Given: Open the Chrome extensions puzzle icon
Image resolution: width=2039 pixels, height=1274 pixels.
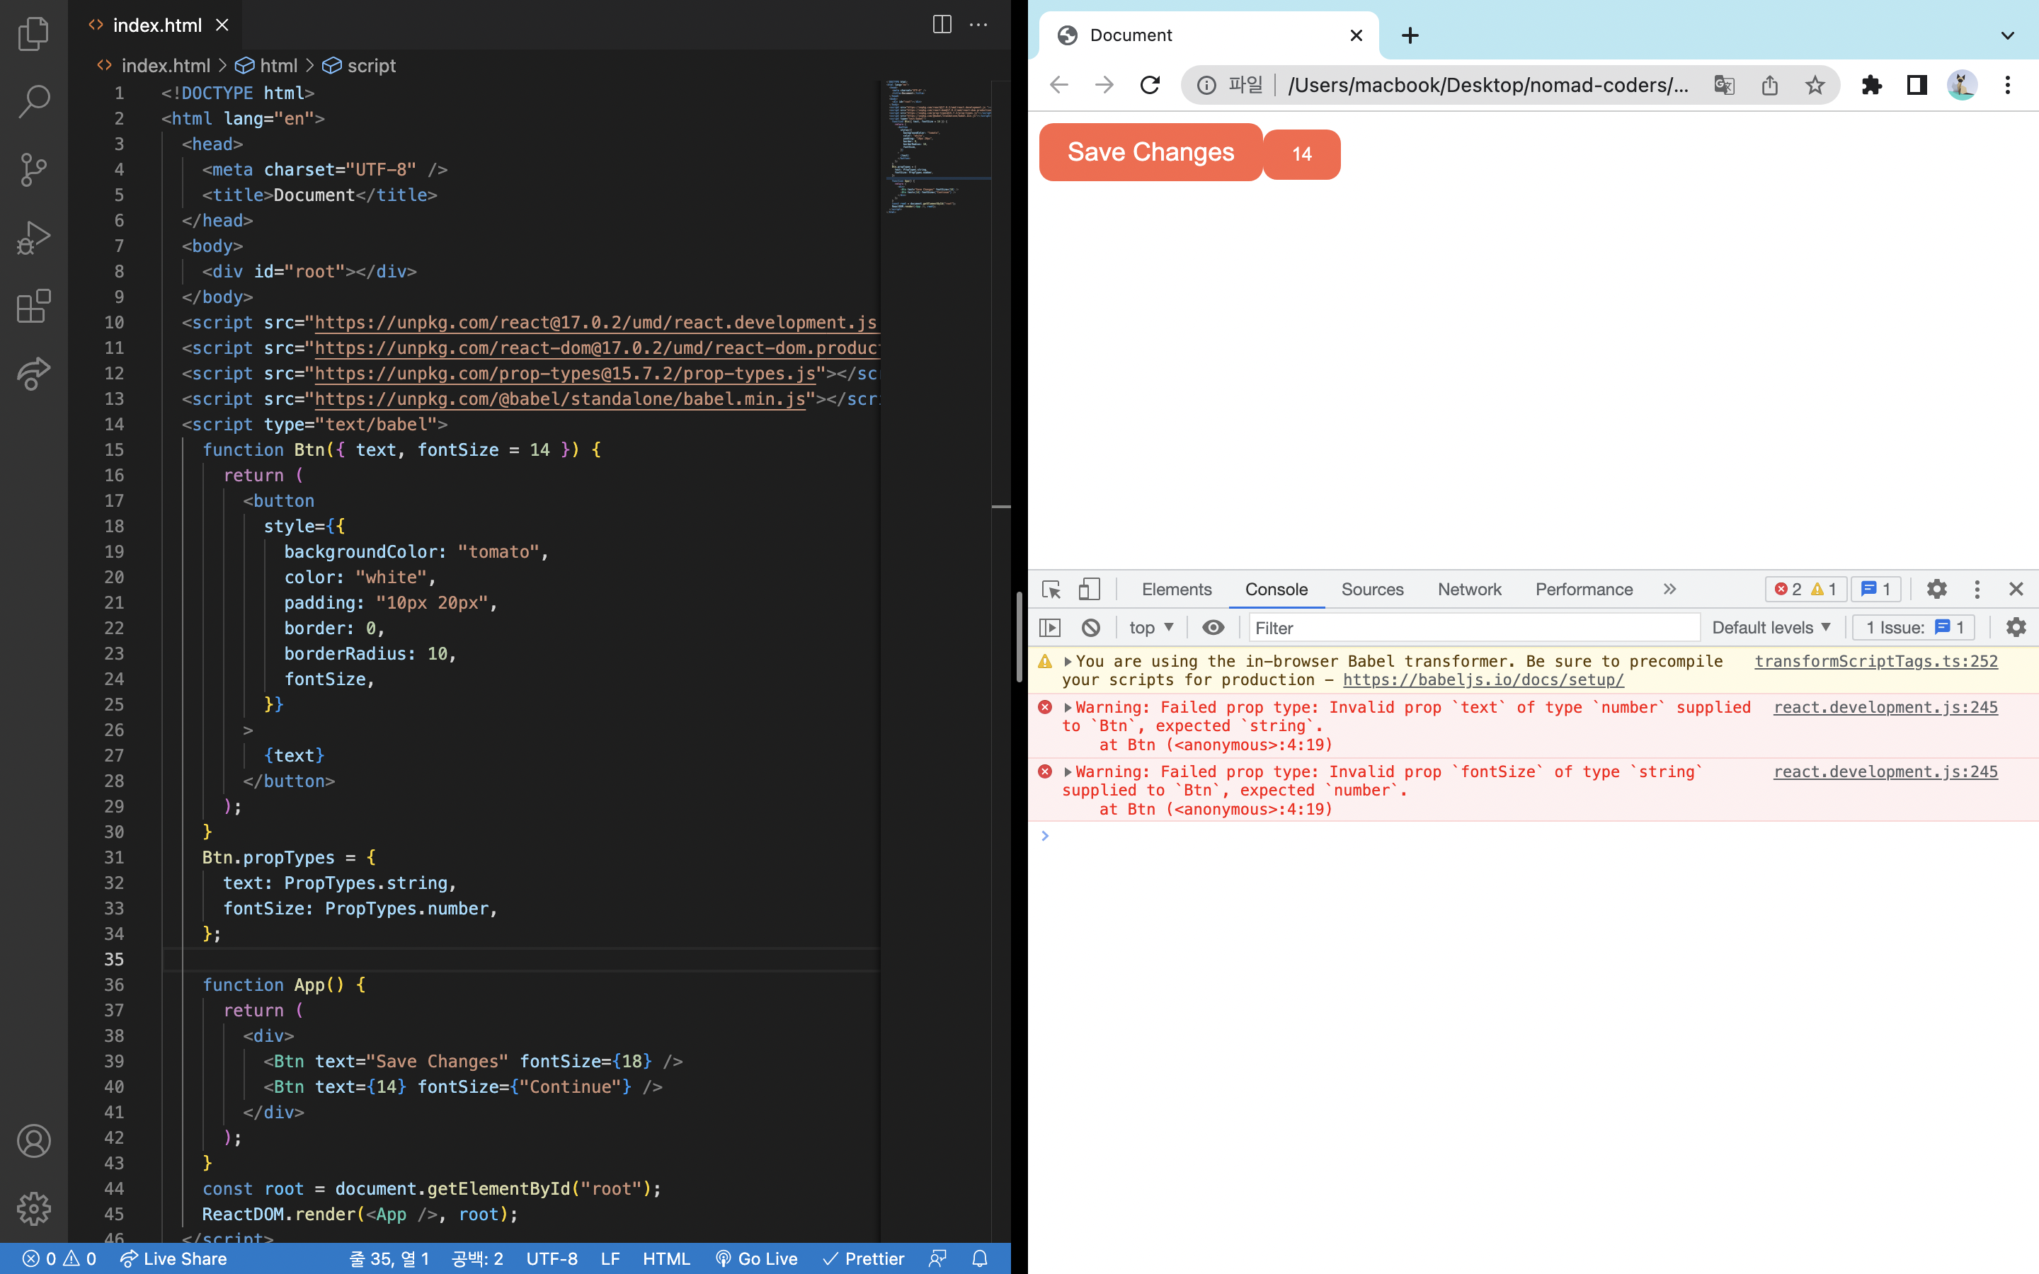Looking at the screenshot, I should [x=1871, y=85].
